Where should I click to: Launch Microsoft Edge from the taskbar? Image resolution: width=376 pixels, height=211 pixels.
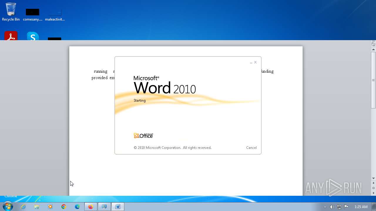pos(77,207)
